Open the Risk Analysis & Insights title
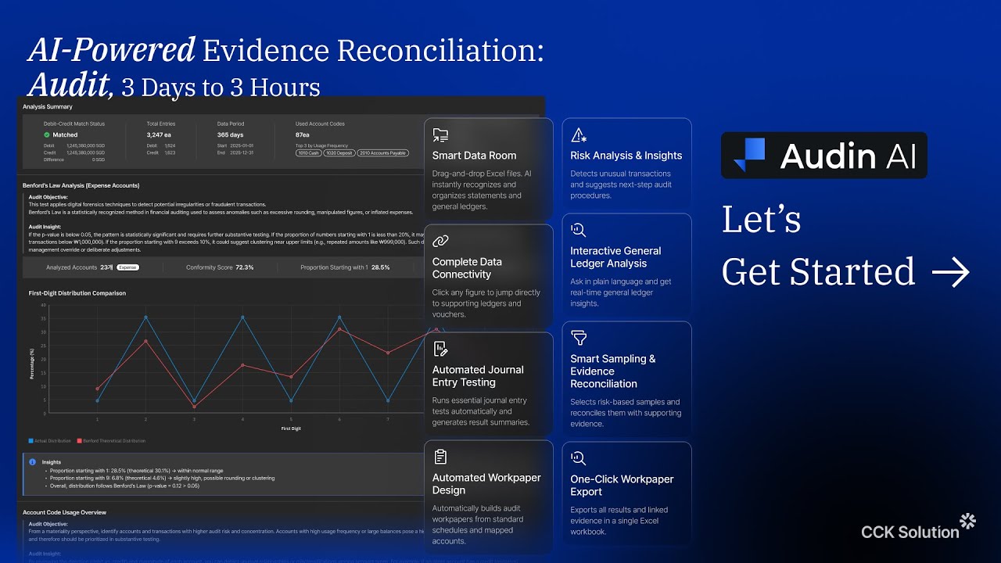Viewport: 1001px width, 563px height. [x=626, y=156]
